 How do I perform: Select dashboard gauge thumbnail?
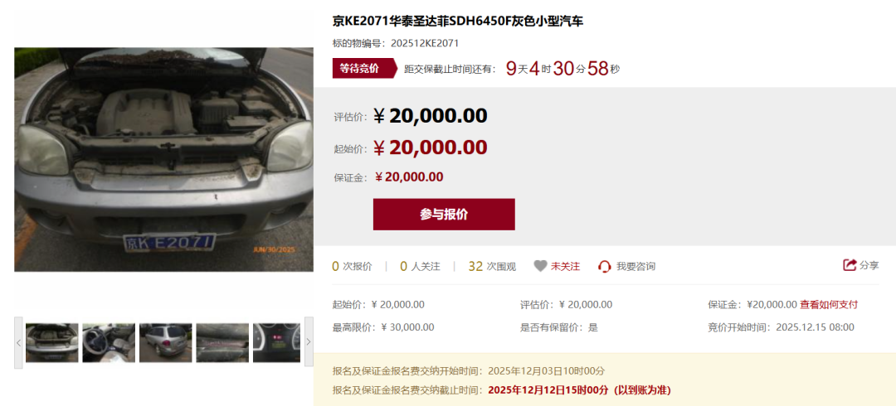276,343
